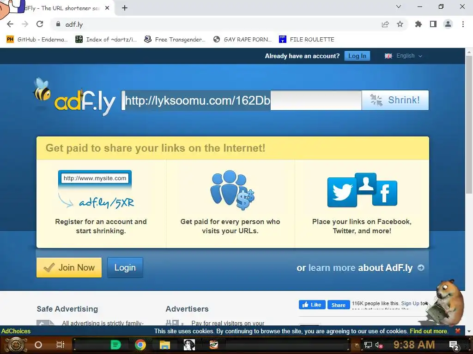473x354 pixels.
Task: Click the 9:38 AM taskbar clock
Action: [414, 345]
